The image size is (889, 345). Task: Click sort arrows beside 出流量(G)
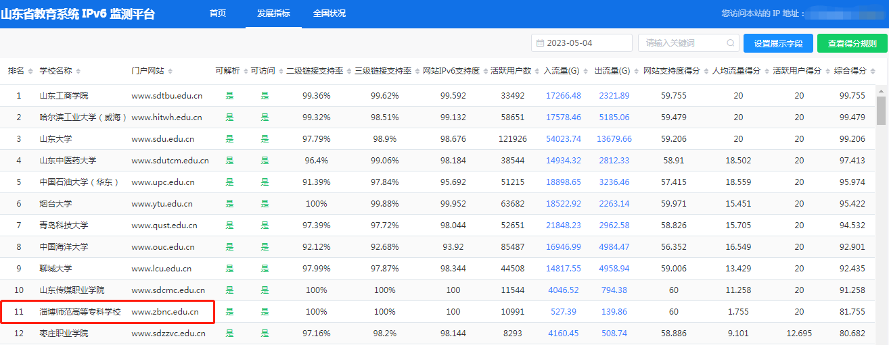[x=637, y=71]
